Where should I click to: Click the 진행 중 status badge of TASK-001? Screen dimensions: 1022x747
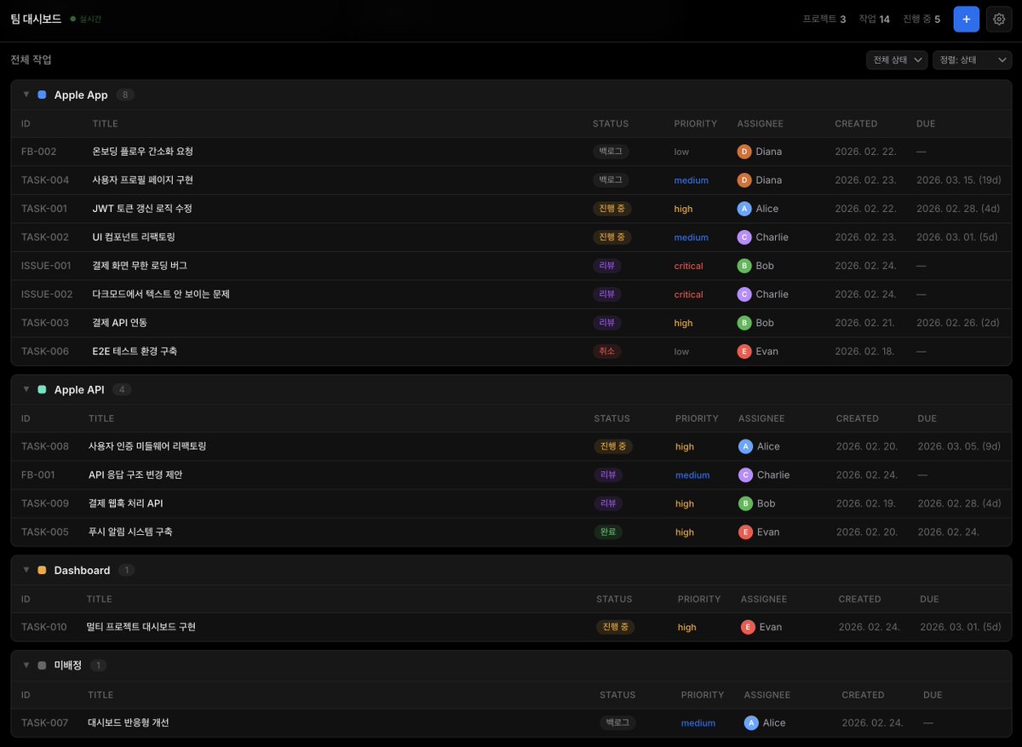(611, 209)
